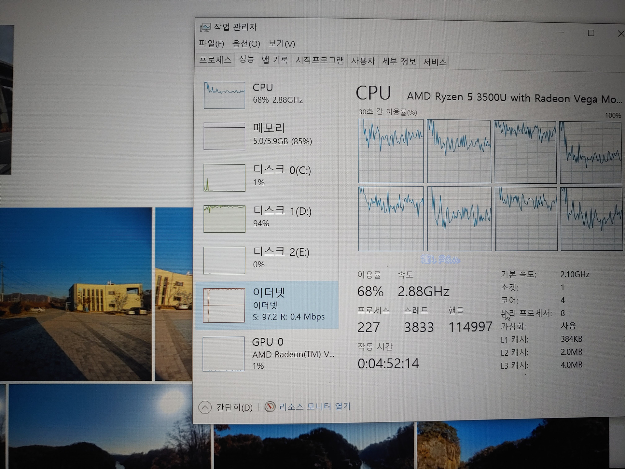Switch to the 세부 정보 tab
Screen dimensions: 625x469
[x=399, y=61]
